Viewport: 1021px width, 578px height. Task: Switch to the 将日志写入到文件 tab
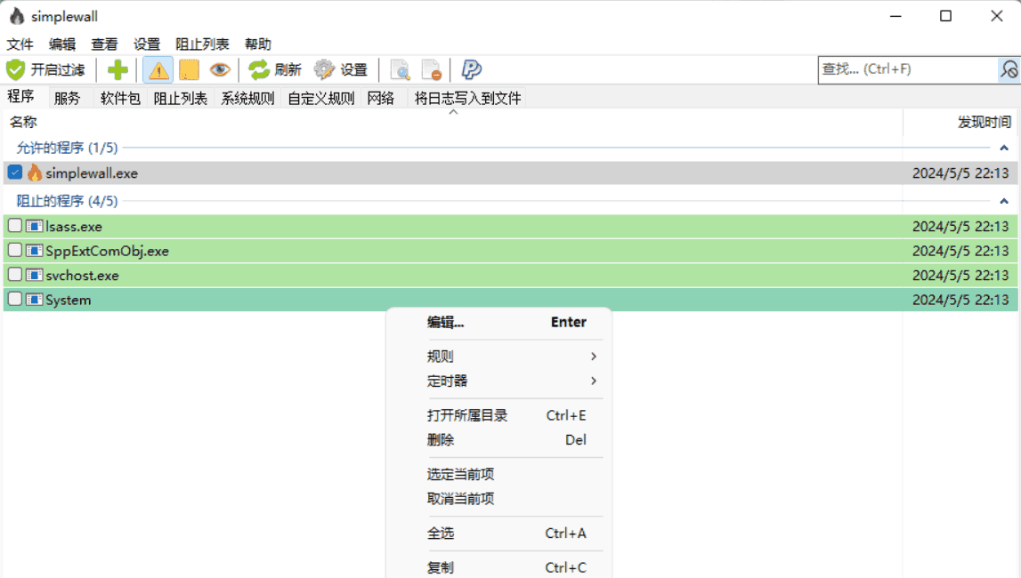click(x=468, y=98)
